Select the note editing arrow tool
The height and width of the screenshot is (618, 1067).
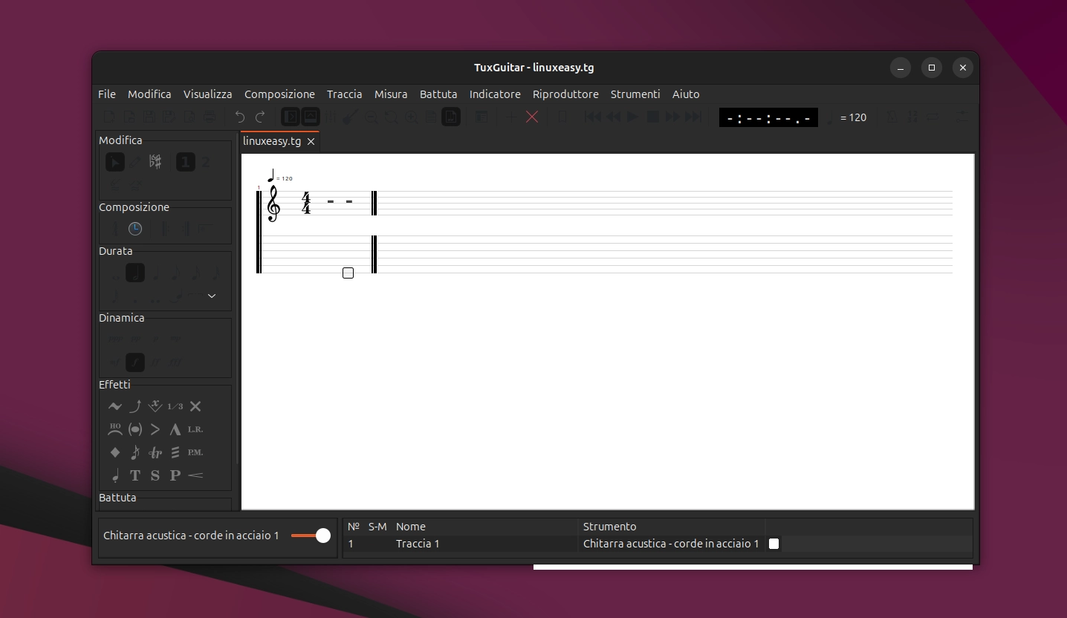(115, 162)
